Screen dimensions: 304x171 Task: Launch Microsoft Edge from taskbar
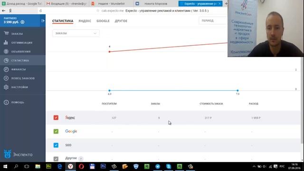coord(59,166)
